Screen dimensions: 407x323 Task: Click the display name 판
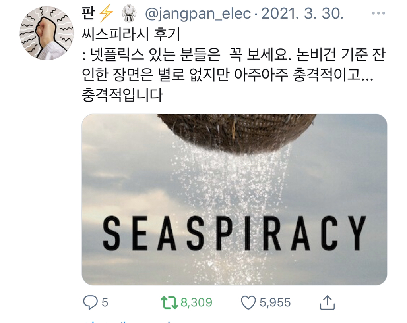(88, 13)
